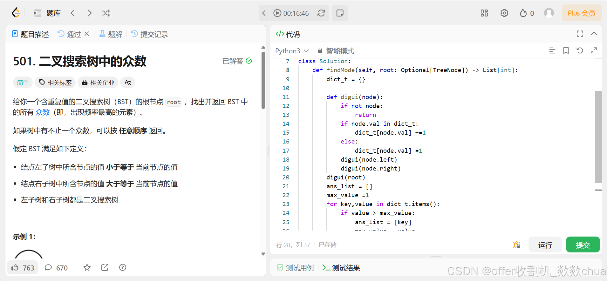Click the Plus 会员 button
The height and width of the screenshot is (281, 607).
tap(582, 13)
